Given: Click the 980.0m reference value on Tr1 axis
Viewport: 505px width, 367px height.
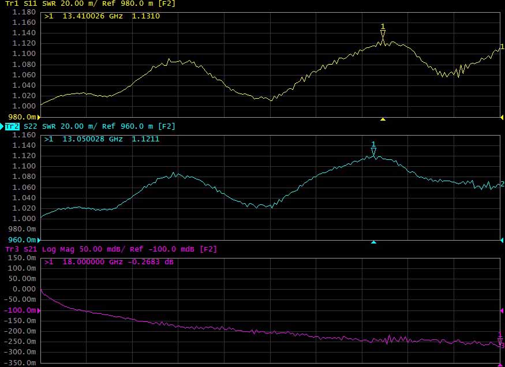Looking at the screenshot, I should tap(18, 117).
